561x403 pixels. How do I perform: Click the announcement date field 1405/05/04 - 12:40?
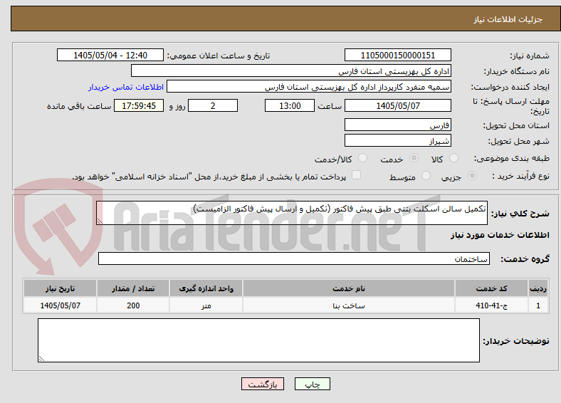[x=110, y=55]
